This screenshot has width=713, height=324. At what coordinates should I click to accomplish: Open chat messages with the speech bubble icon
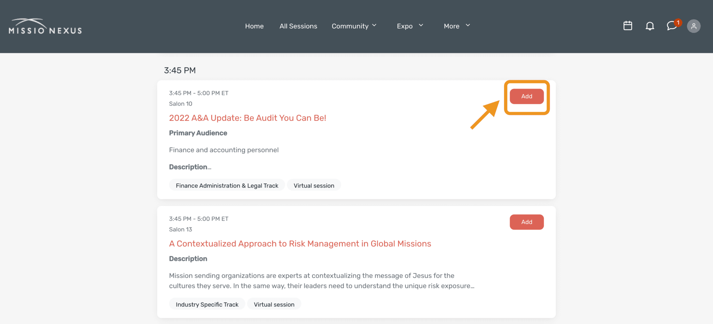tap(671, 26)
